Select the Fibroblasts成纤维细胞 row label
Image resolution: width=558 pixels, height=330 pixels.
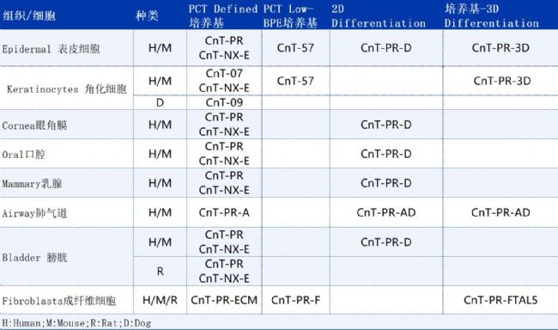tap(59, 301)
